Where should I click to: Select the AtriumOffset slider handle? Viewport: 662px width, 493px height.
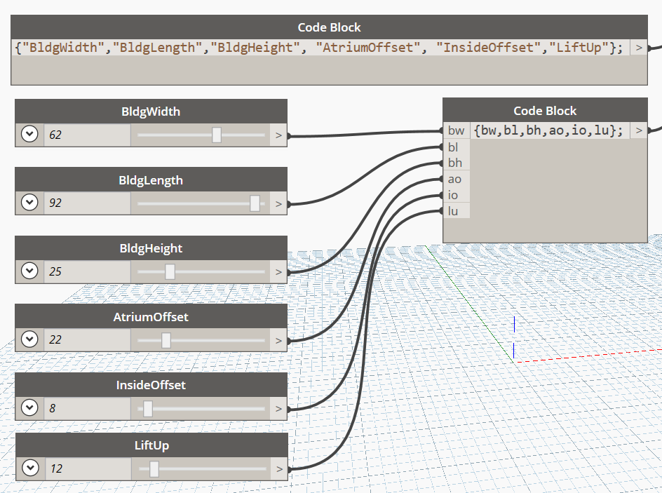[166, 340]
